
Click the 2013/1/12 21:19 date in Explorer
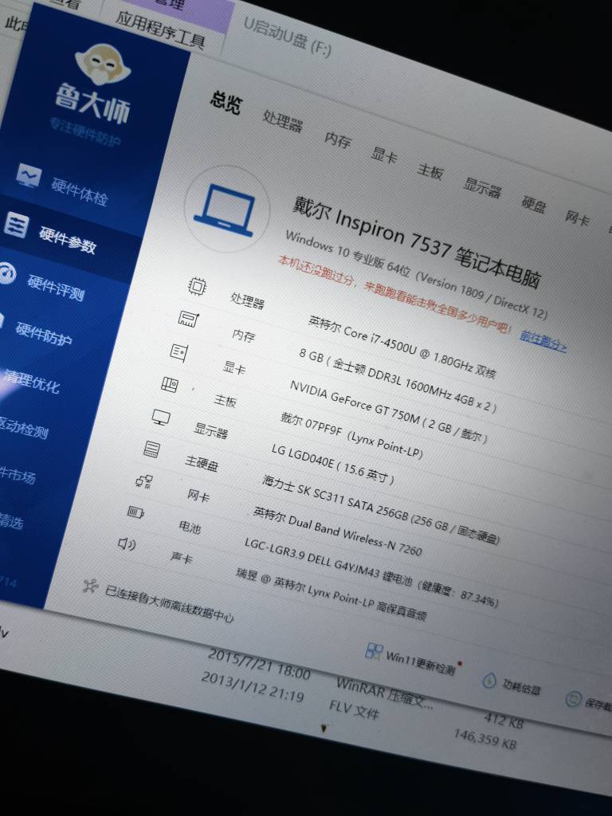coord(253,686)
